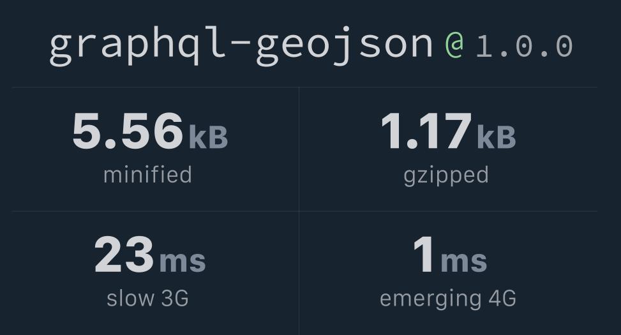Click the 23 download time value
The height and width of the screenshot is (335, 621).
(x=124, y=255)
